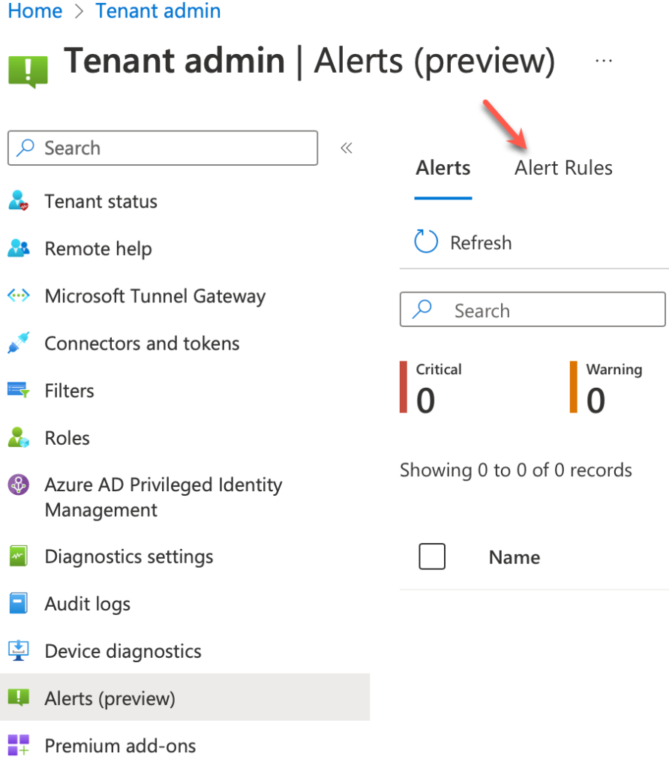Focus the alerts Search field
Image resolution: width=669 pixels, height=768 pixels.
[532, 310]
